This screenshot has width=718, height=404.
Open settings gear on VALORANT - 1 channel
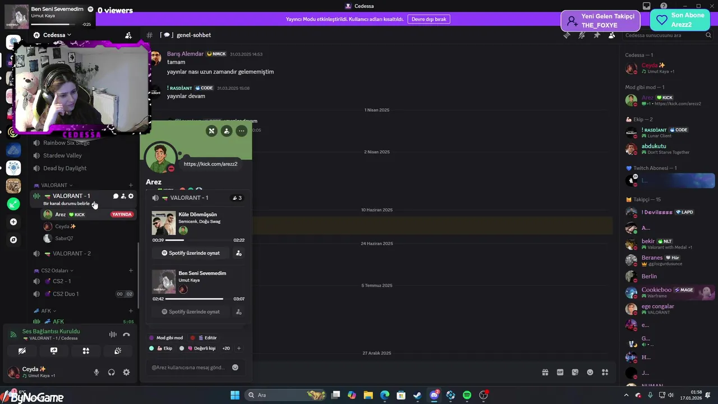pyautogui.click(x=131, y=196)
